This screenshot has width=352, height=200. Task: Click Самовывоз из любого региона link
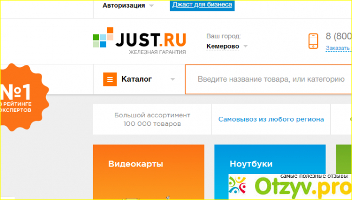(271, 119)
